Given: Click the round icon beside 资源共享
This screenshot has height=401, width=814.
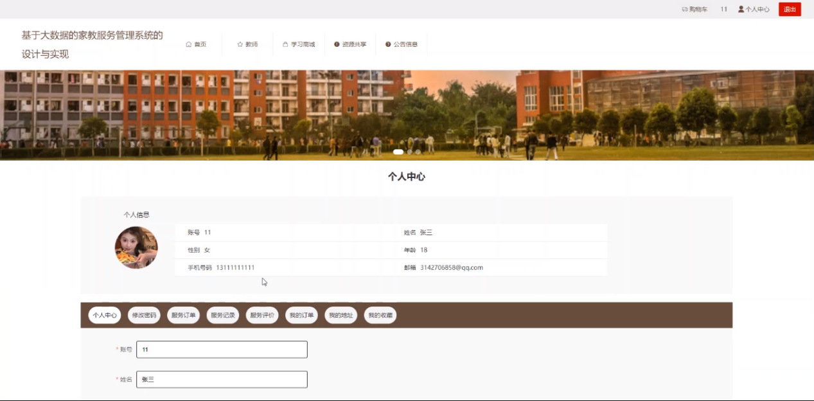Looking at the screenshot, I should coord(337,44).
